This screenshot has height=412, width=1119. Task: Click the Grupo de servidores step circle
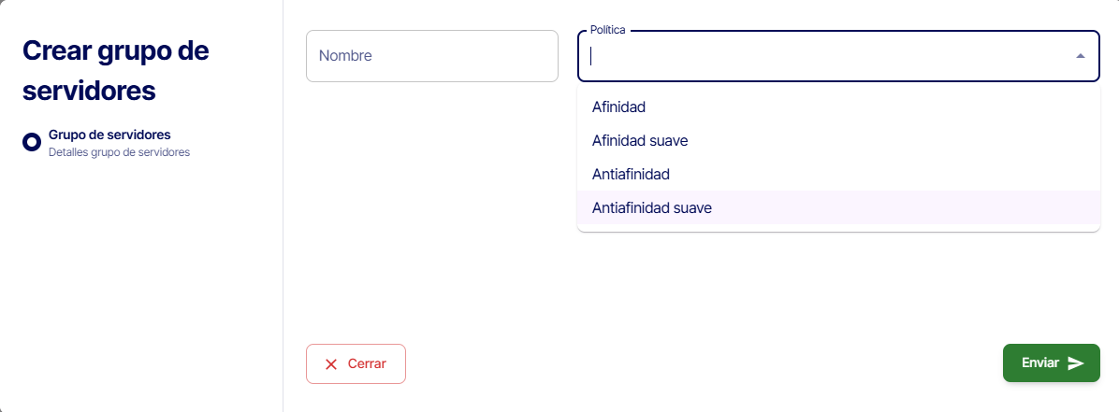pyautogui.click(x=32, y=142)
